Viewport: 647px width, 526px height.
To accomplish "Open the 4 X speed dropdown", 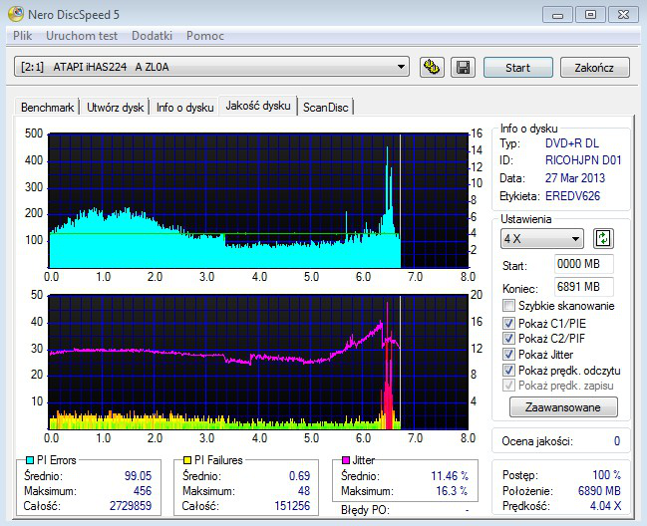I will coord(542,239).
